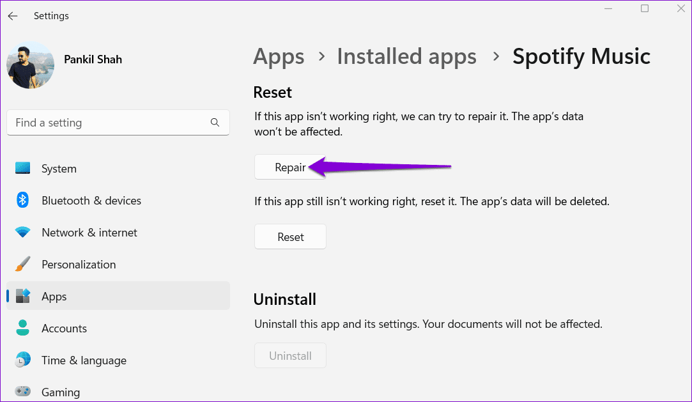Click the Uninstall section heading
Screen dimensions: 692x402
point(284,299)
